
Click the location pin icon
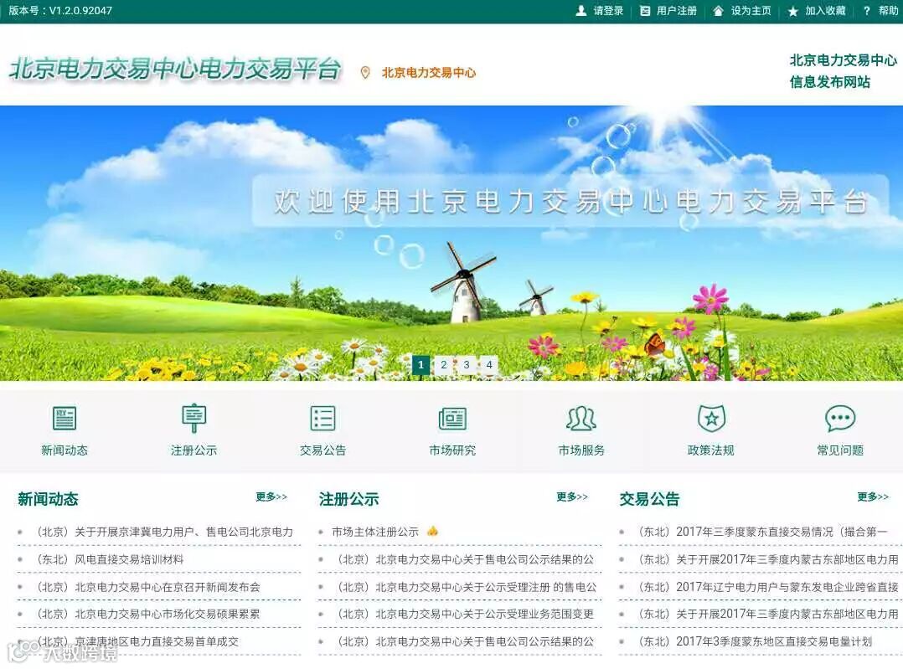pos(365,73)
